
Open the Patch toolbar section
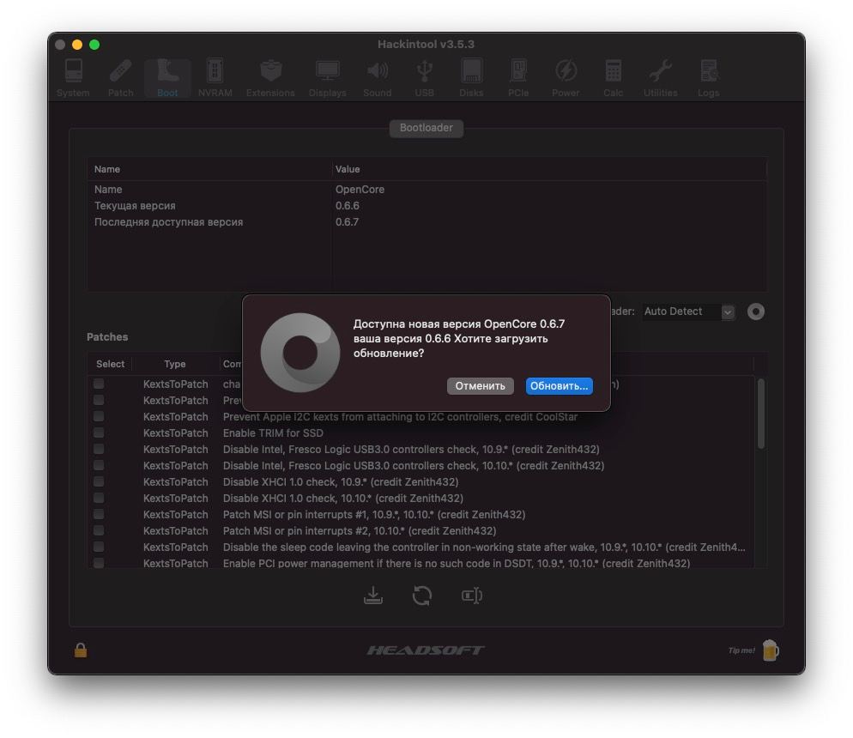(x=120, y=78)
